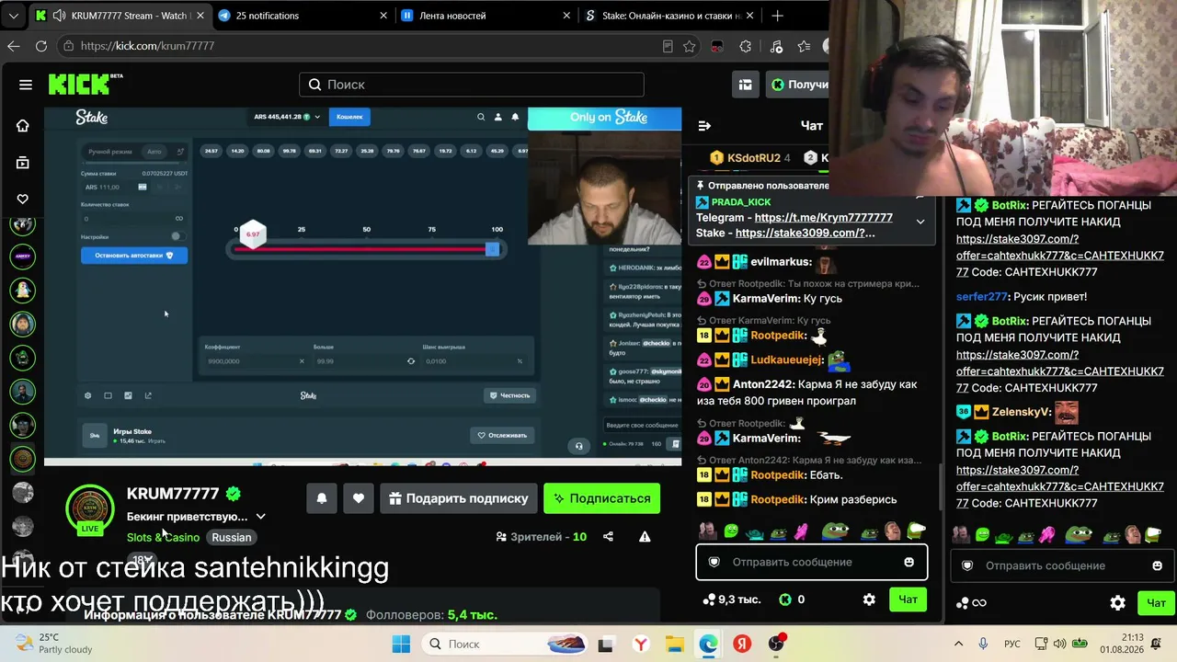The height and width of the screenshot is (662, 1177).
Task: Click the Russian language tag
Action: [x=231, y=537]
